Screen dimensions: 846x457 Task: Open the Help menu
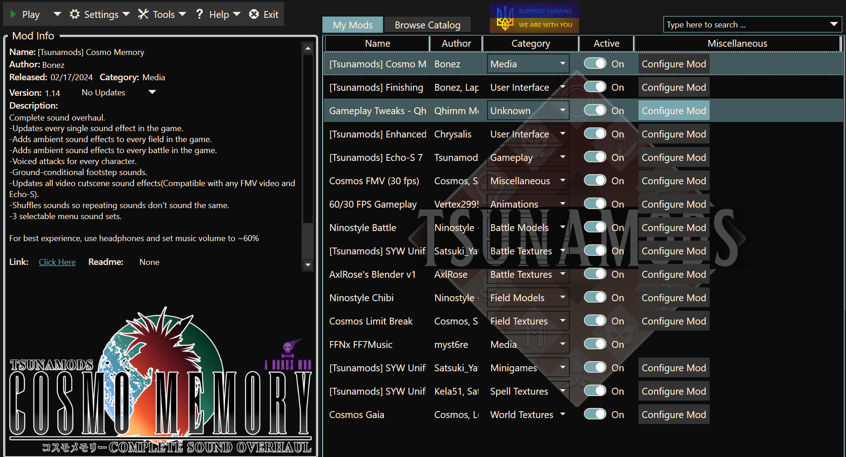218,14
